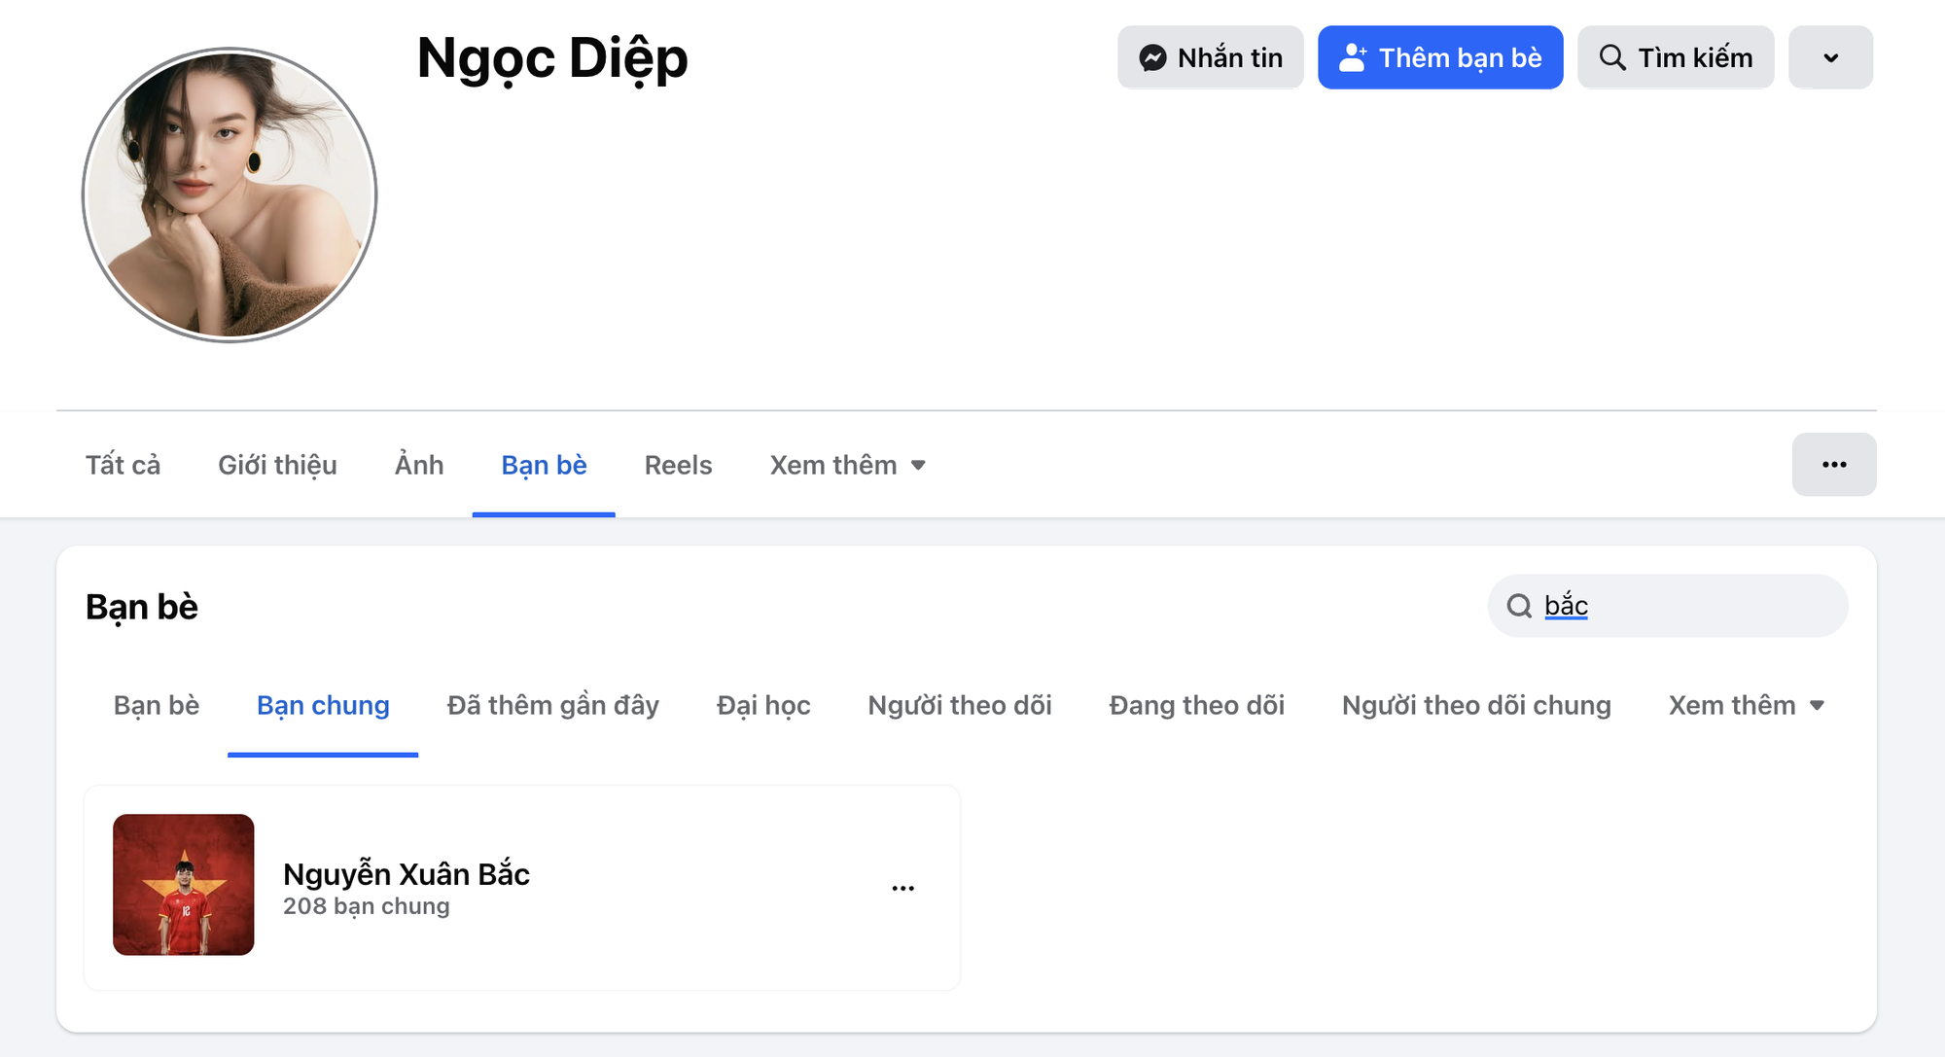Screen dimensions: 1945x1057
Task: Open the Đại học friends filter
Action: click(x=763, y=706)
